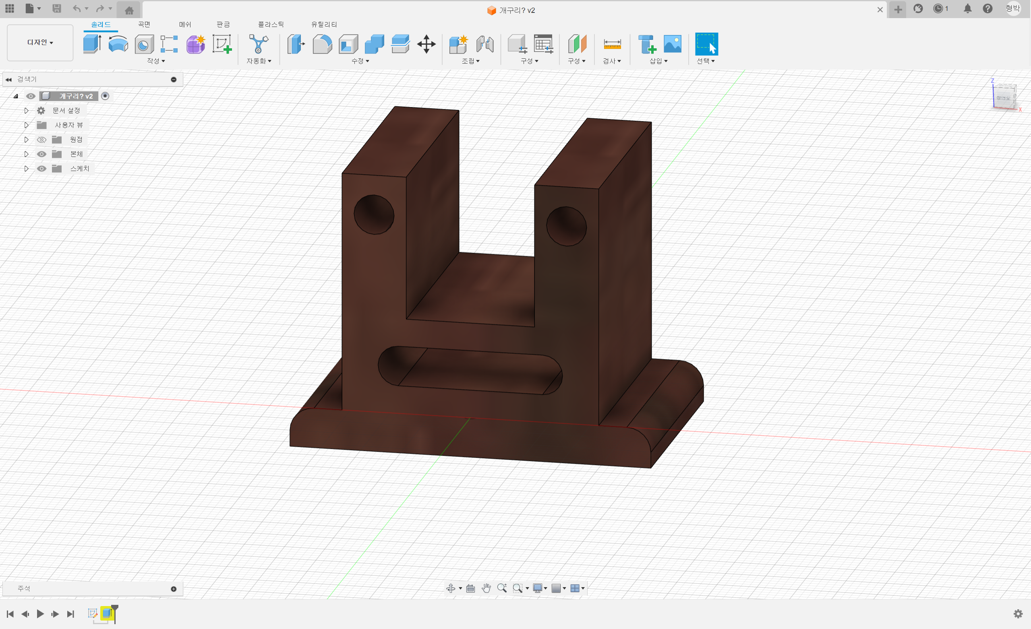The image size is (1031, 629).
Task: Select the Joint tool icon
Action: click(x=484, y=44)
